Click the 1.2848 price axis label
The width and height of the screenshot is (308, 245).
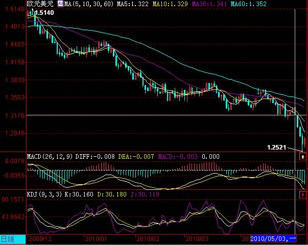(x=15, y=133)
